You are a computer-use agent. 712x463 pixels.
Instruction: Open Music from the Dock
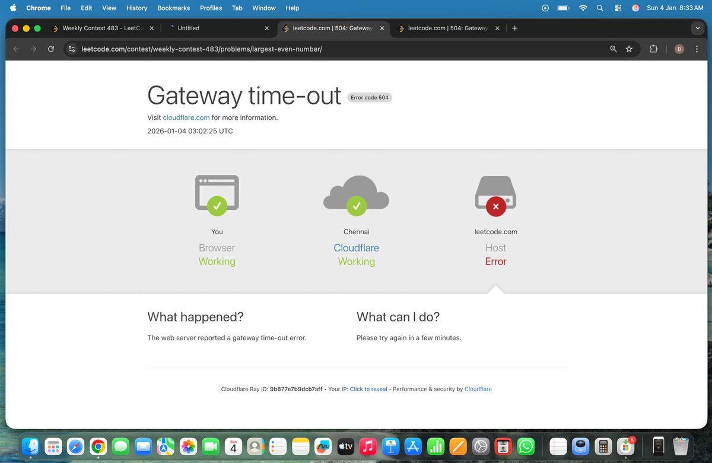368,446
